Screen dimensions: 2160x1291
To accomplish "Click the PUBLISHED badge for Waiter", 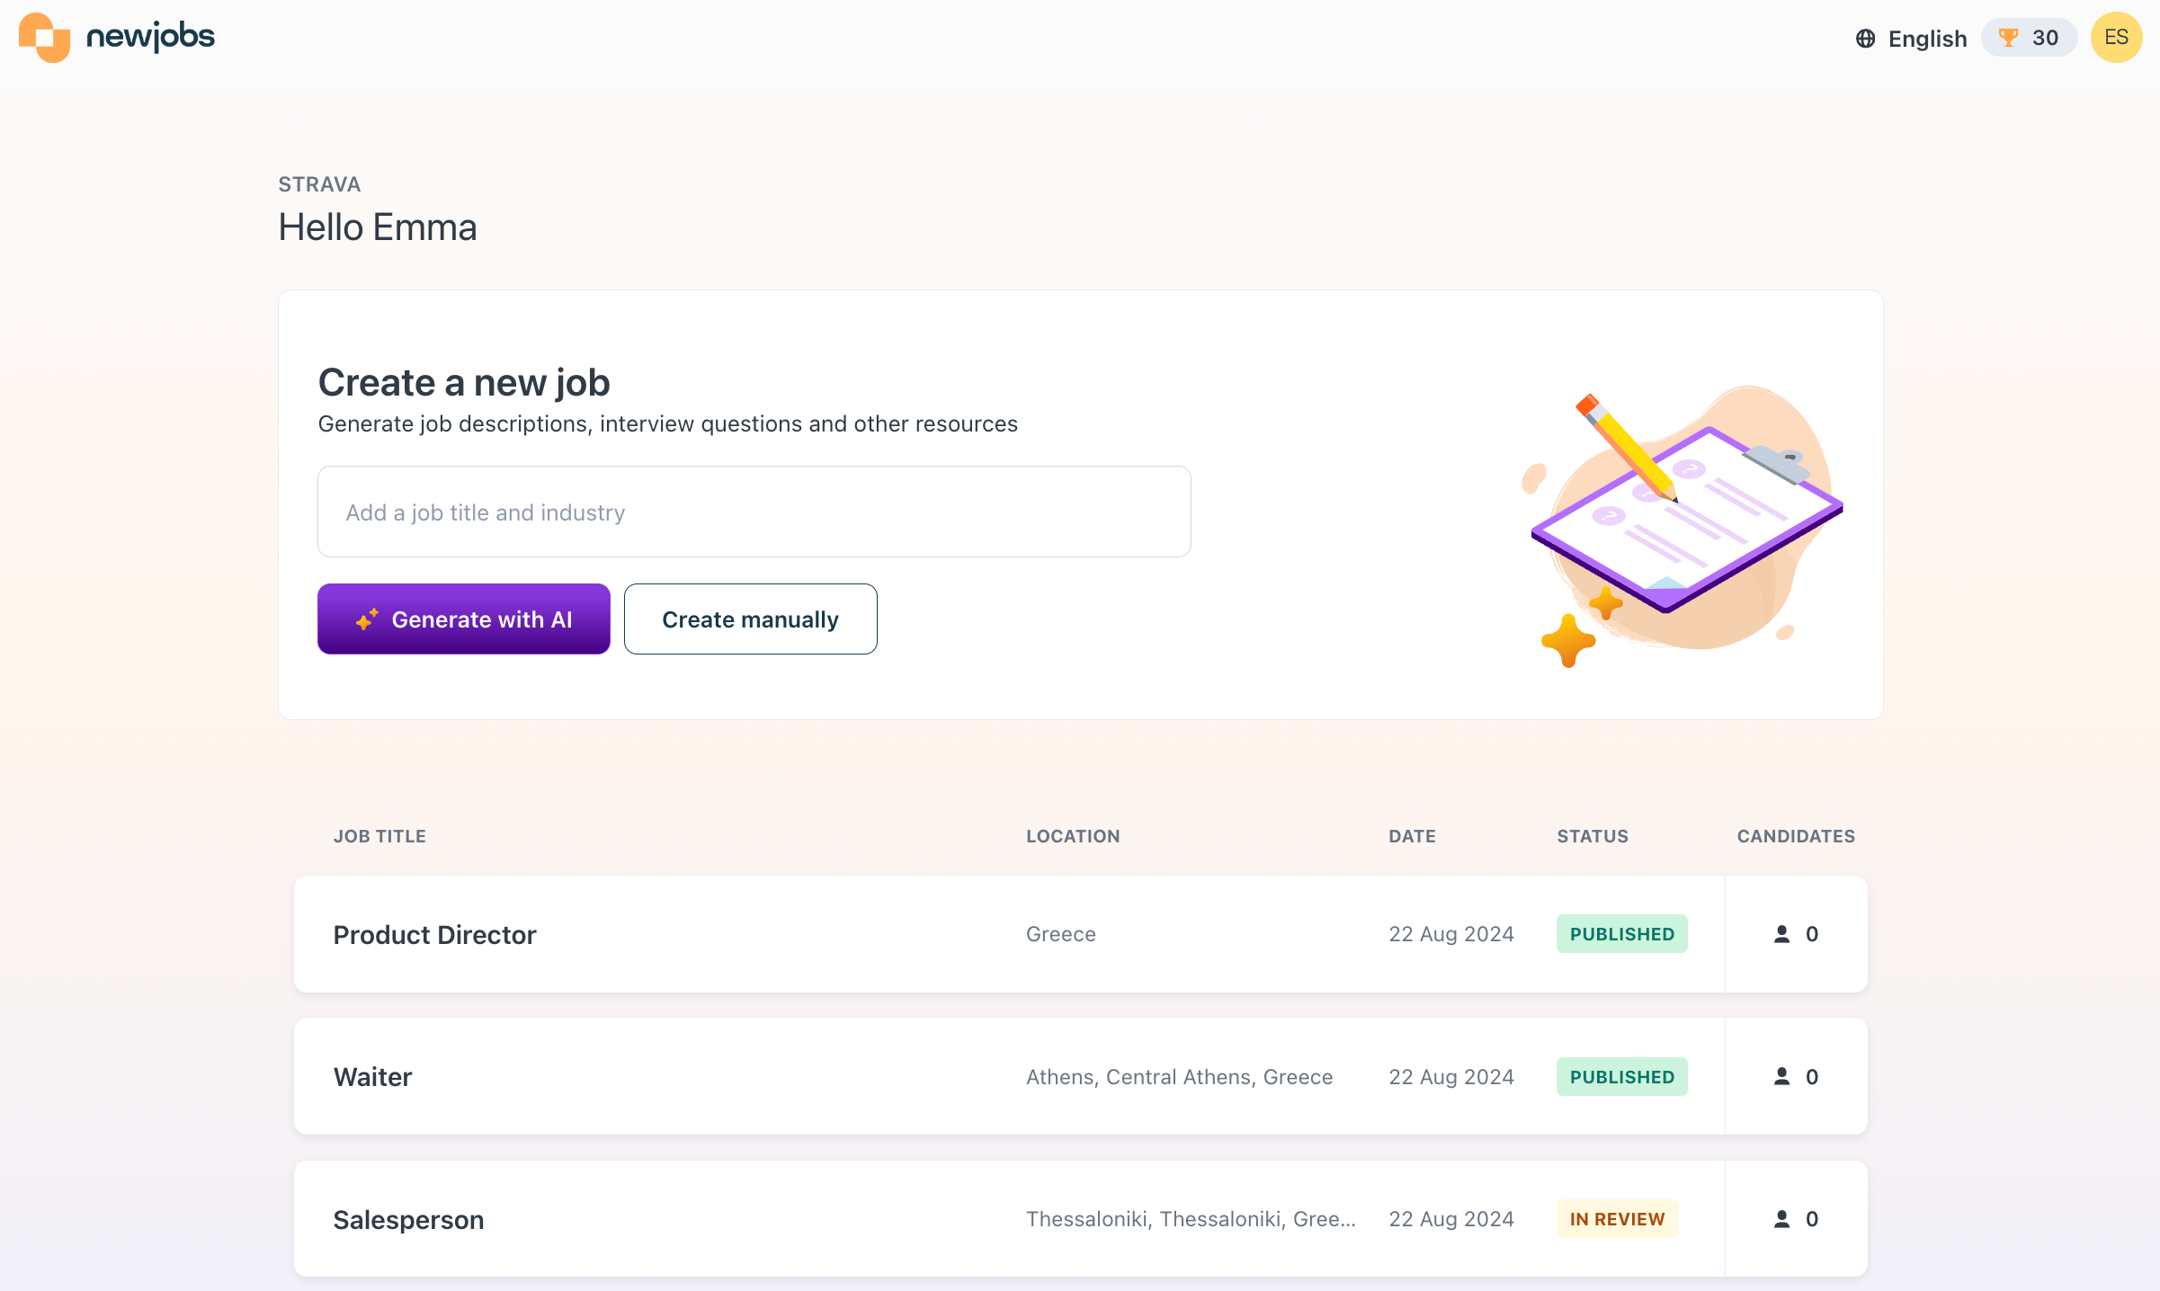I will point(1621,1077).
